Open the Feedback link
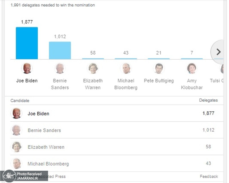This screenshot has height=183, width=229. 209,176
